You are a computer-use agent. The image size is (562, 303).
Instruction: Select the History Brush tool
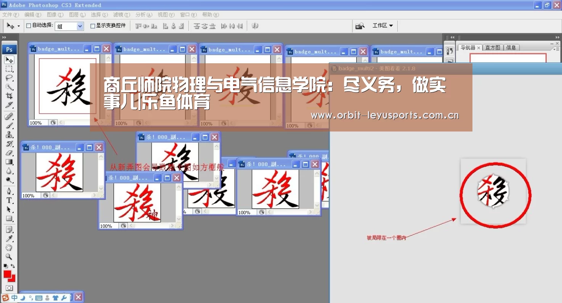(9, 144)
